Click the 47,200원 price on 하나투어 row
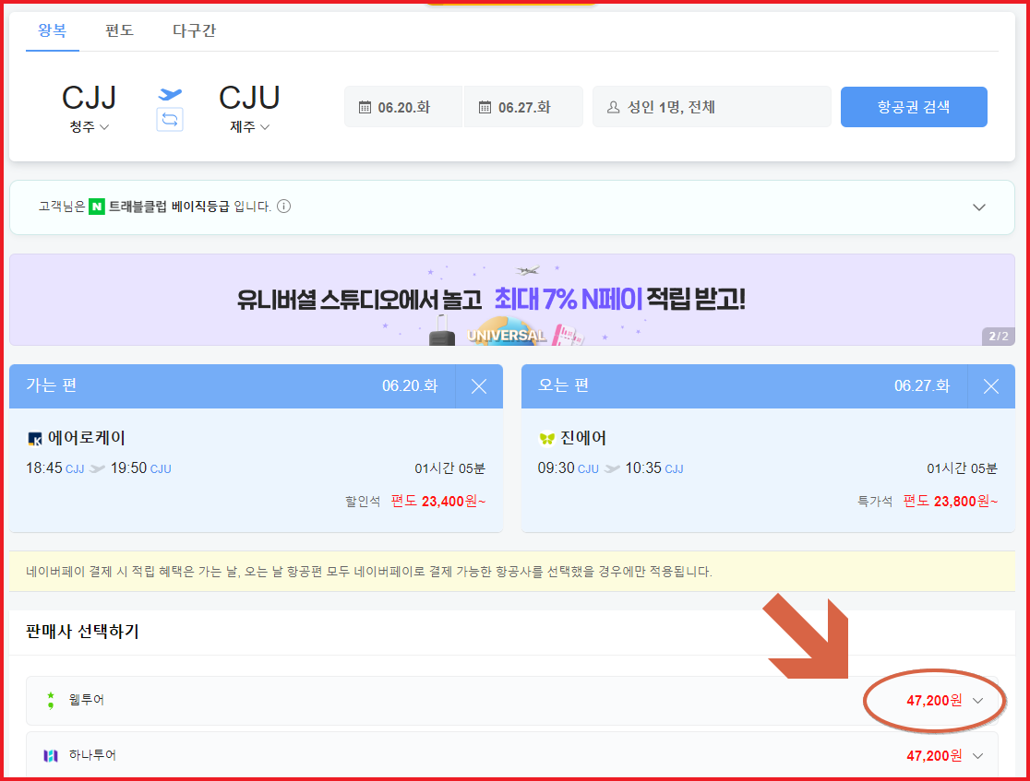 point(934,755)
